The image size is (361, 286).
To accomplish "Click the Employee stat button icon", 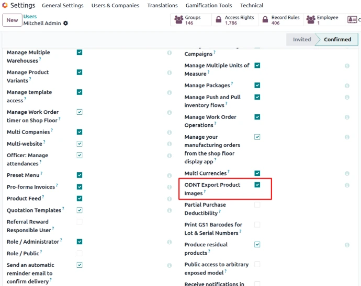I will [x=310, y=20].
